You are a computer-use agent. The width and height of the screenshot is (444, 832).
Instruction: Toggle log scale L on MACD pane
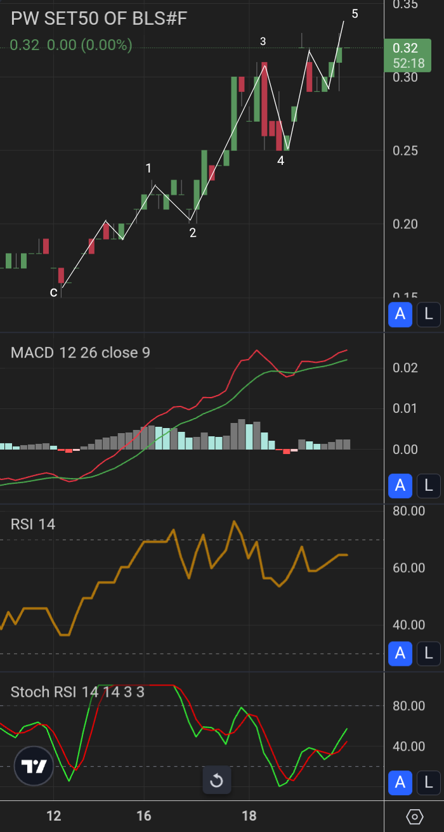(428, 486)
